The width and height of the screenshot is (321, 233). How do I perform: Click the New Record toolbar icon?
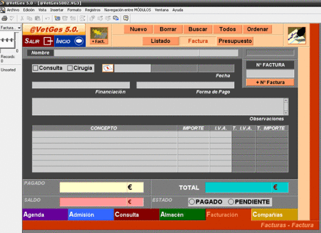coord(57,18)
